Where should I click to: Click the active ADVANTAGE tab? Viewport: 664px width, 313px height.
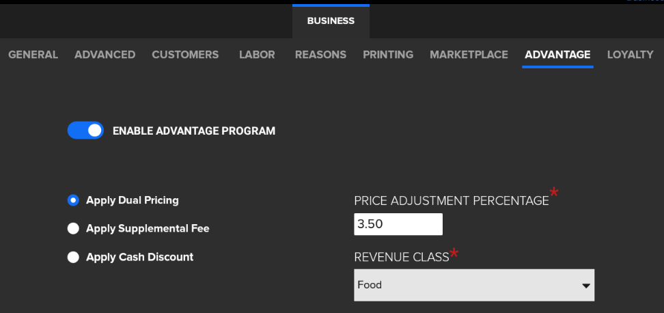coord(557,55)
